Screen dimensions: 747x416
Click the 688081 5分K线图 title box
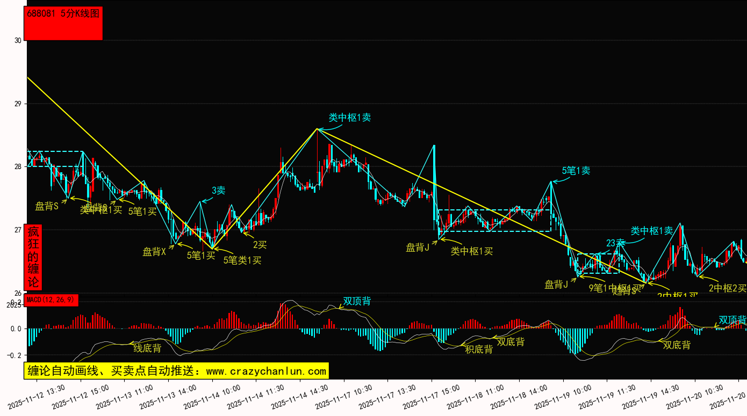click(64, 23)
